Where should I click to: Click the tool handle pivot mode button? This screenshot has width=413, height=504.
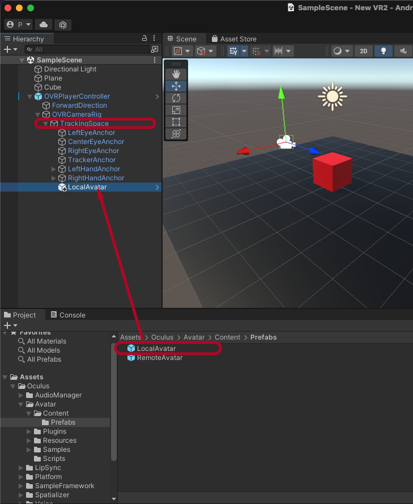[x=178, y=51]
